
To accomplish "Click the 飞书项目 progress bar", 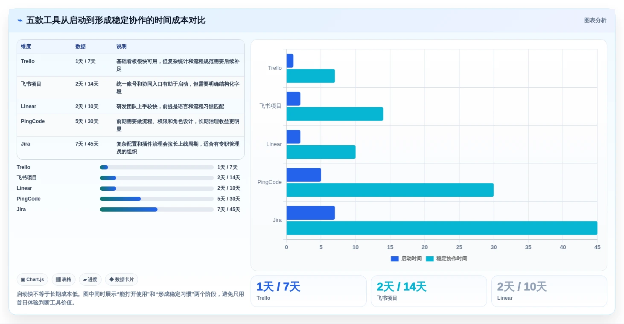I will [157, 178].
